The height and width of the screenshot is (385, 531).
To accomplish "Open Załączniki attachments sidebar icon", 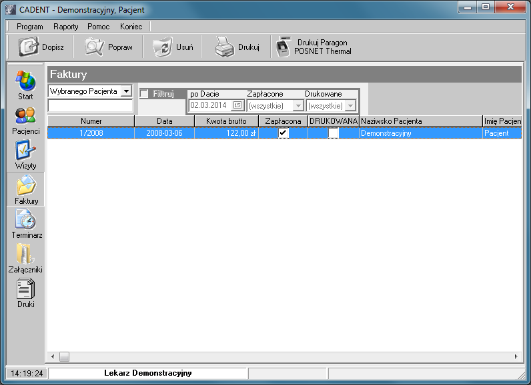I will [25, 254].
